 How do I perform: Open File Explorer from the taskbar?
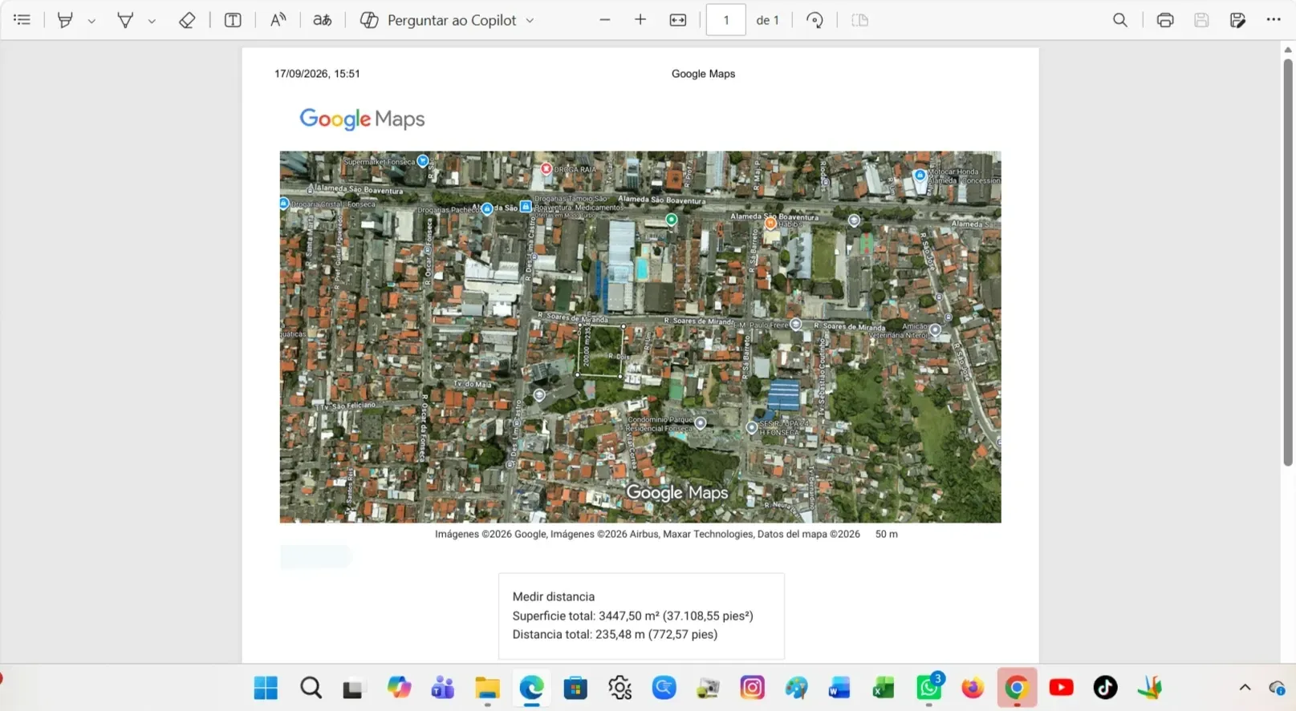pyautogui.click(x=487, y=688)
